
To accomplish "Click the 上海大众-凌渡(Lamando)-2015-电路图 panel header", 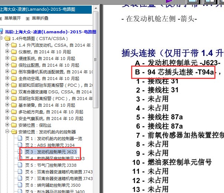I will click(46, 9).
